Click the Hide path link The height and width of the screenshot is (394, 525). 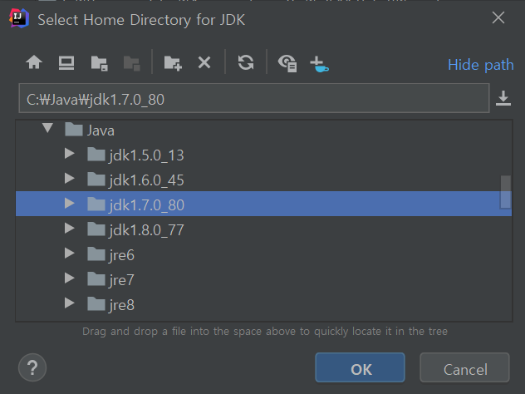480,65
